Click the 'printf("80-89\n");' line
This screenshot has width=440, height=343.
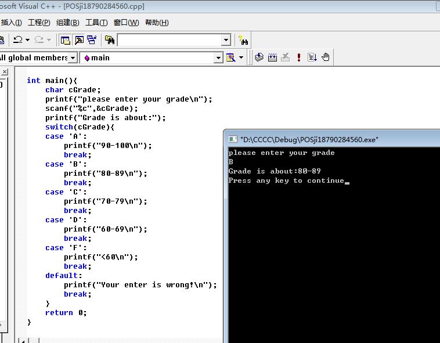105,174
